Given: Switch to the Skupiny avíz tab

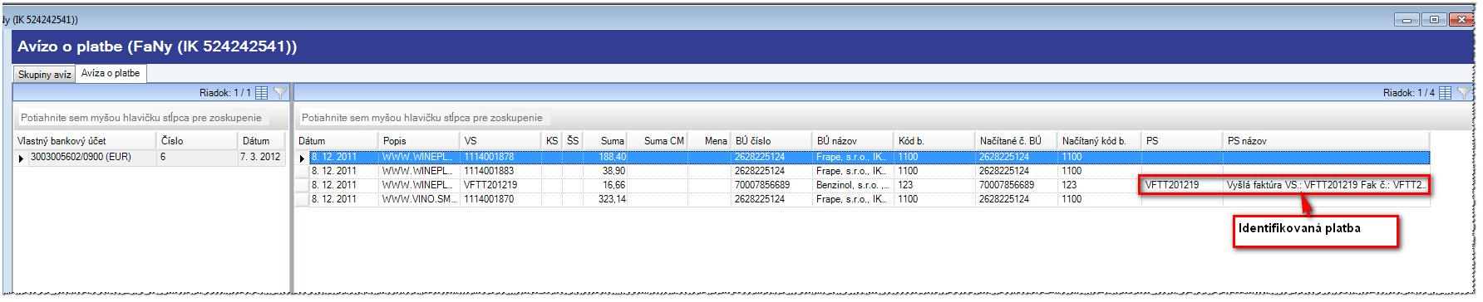Looking at the screenshot, I should click(44, 75).
